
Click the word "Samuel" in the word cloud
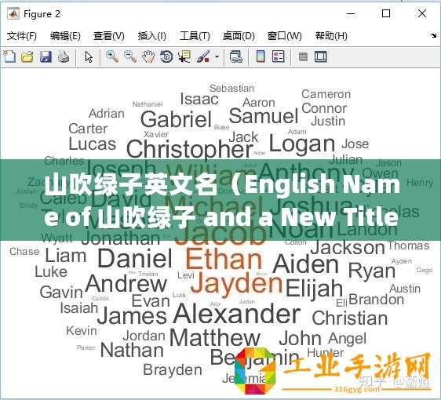(264, 116)
